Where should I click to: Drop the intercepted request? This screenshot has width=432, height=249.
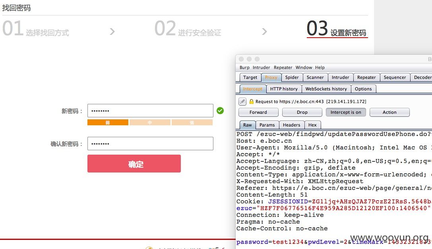point(302,112)
